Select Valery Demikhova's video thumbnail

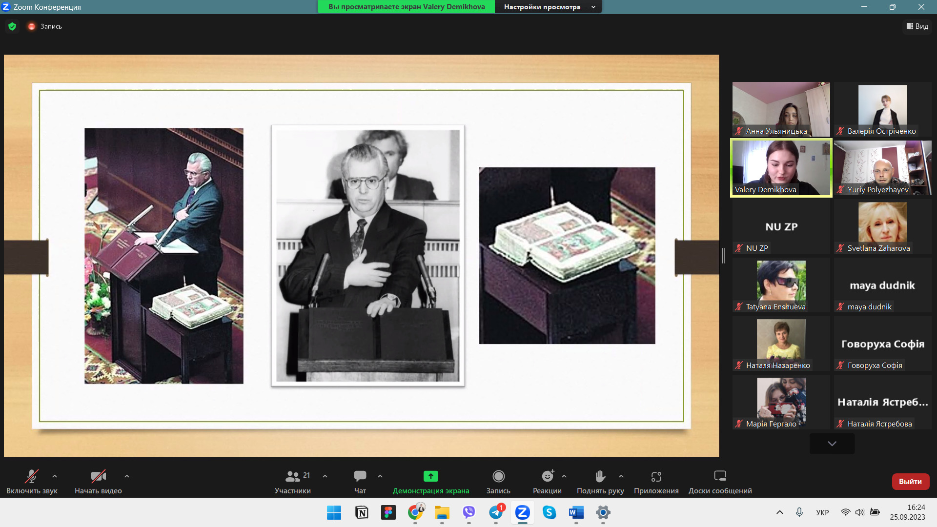781,168
